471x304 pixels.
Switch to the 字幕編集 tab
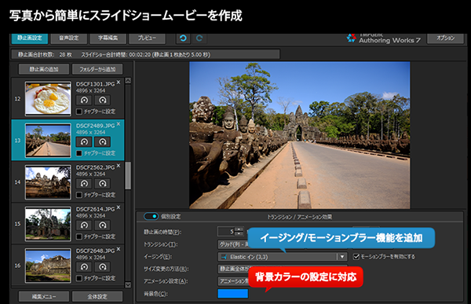coord(108,38)
